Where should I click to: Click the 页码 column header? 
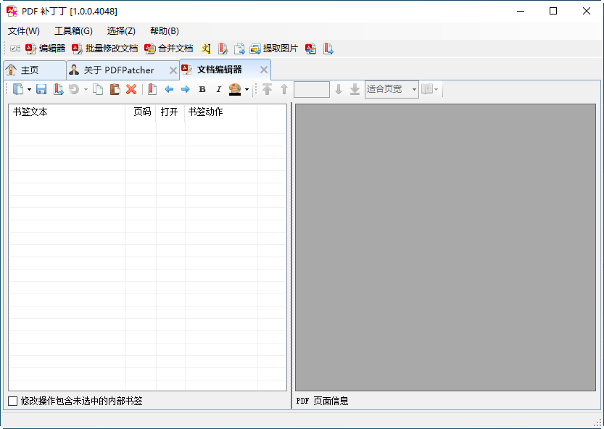(x=141, y=112)
